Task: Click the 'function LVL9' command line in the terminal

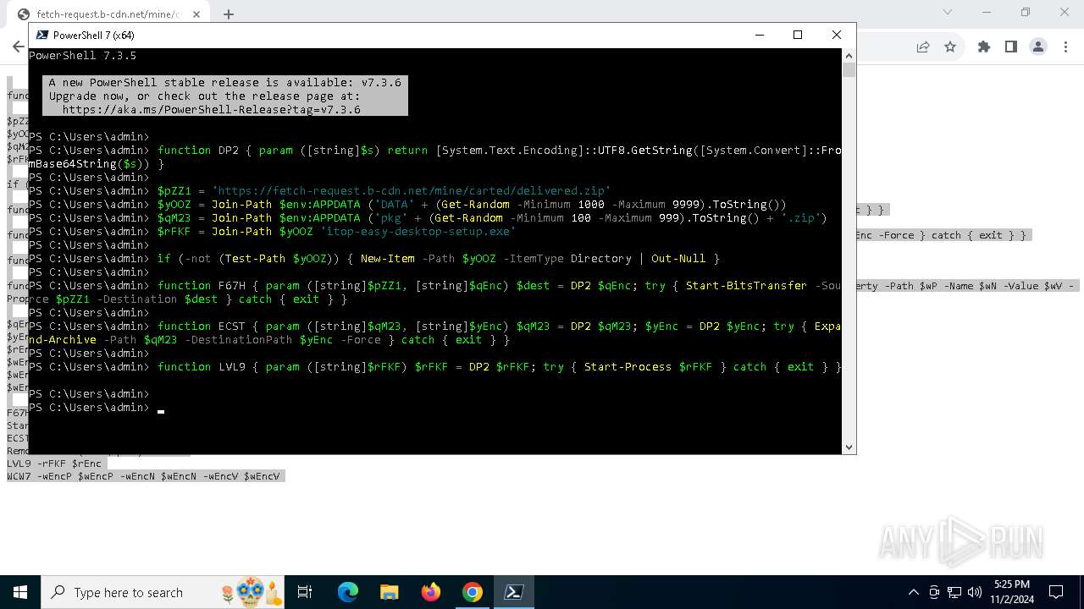Action: pos(435,367)
